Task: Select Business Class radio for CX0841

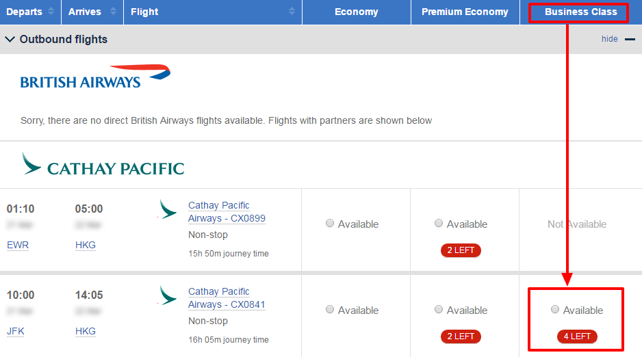Action: (x=555, y=310)
